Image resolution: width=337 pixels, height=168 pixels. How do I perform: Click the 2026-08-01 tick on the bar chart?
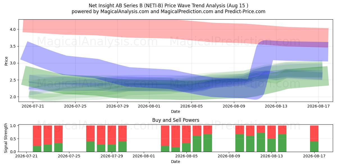144,156
